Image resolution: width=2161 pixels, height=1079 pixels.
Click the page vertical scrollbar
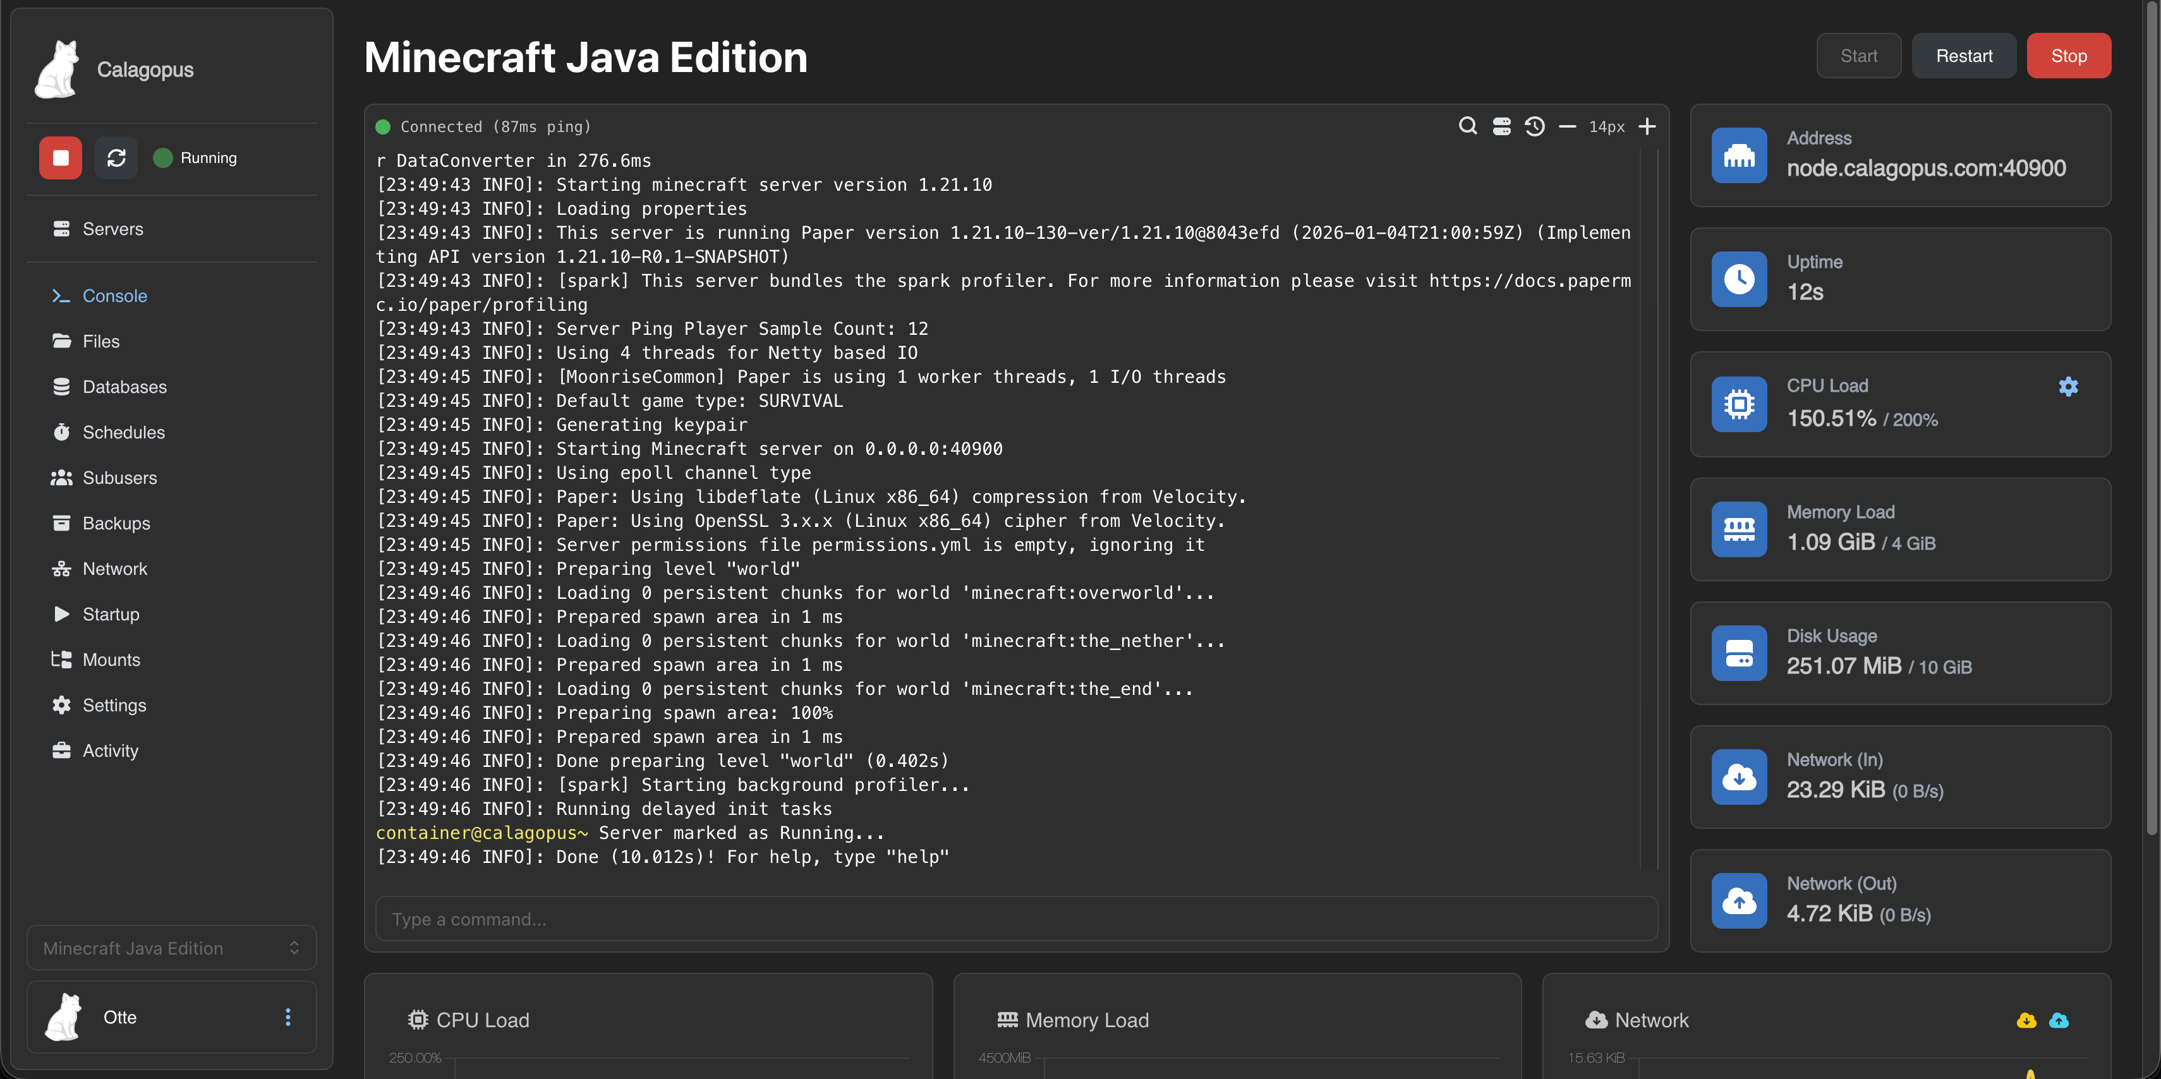tap(2153, 419)
